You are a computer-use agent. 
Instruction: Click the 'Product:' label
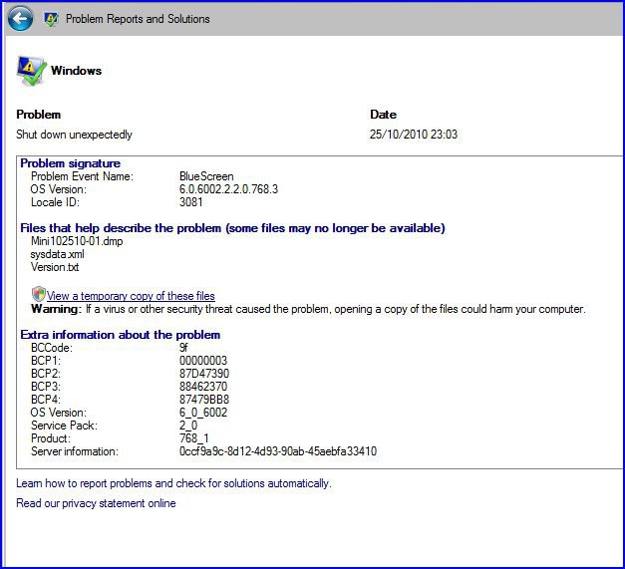click(x=51, y=438)
